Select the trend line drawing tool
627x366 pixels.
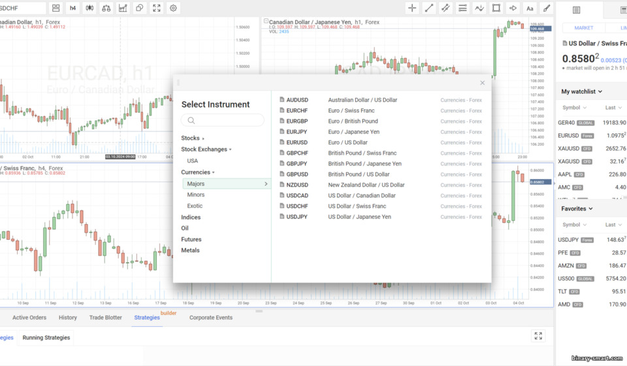point(428,8)
